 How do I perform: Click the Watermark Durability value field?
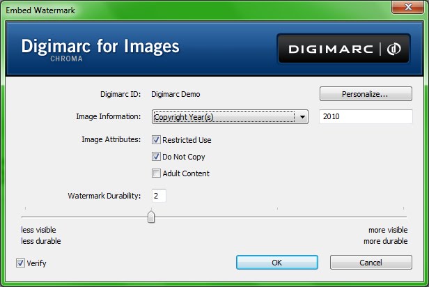point(159,196)
